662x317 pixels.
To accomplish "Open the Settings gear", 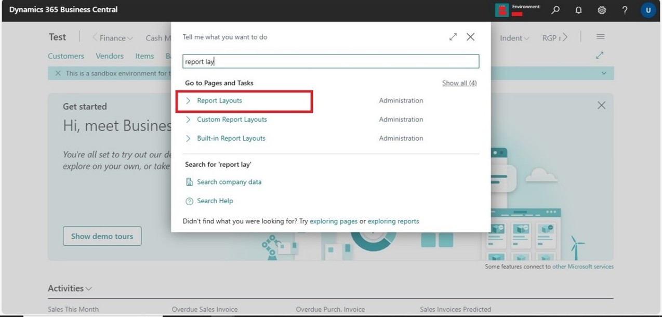I will point(602,10).
